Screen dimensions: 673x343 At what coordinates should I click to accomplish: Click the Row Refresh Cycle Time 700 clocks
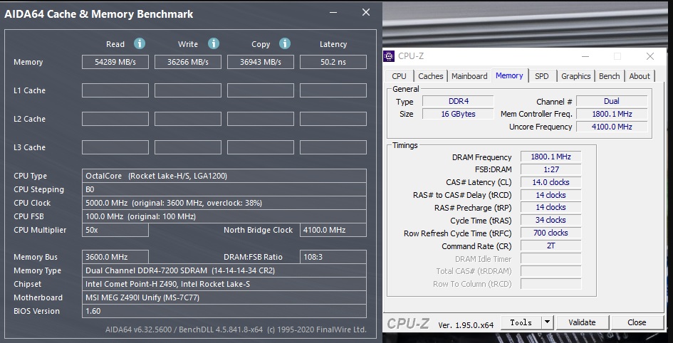coord(551,233)
